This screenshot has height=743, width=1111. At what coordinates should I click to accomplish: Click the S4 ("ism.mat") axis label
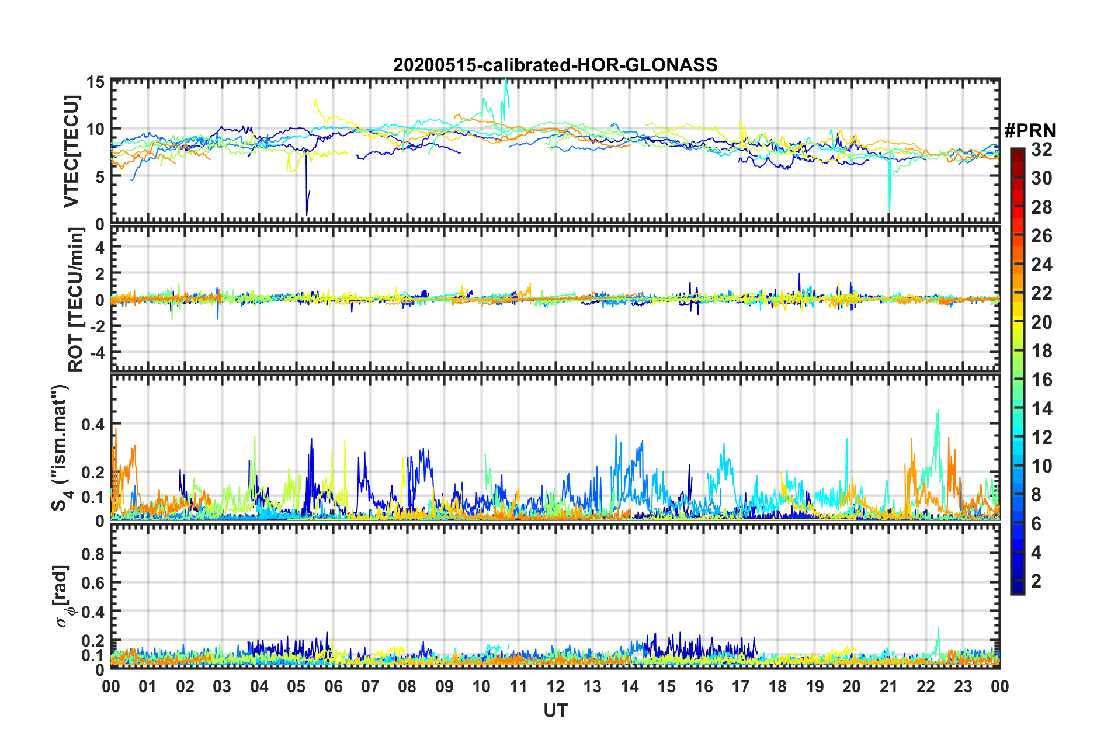[x=61, y=448]
